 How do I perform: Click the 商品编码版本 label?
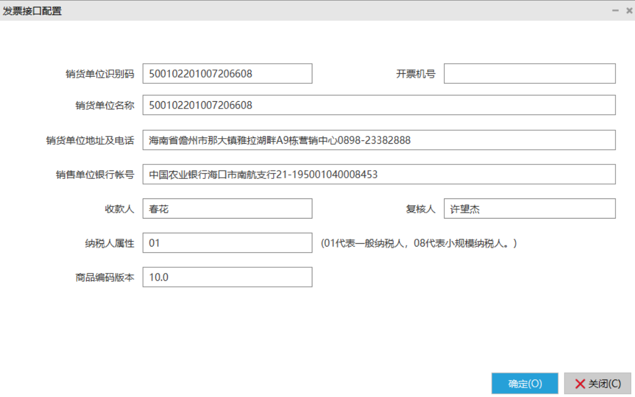click(105, 278)
